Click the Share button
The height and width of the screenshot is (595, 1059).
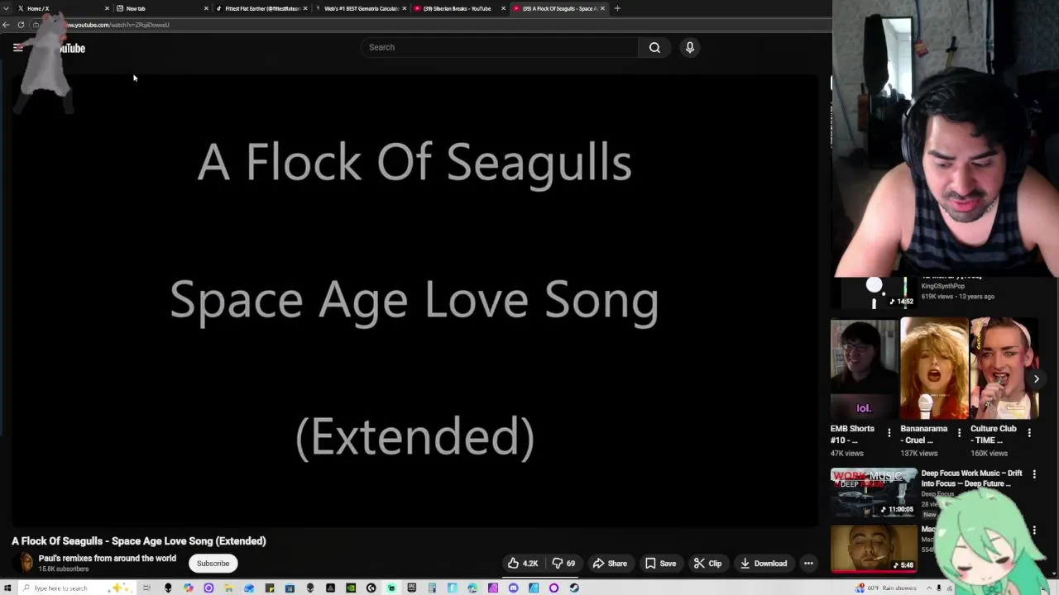pyautogui.click(x=610, y=564)
